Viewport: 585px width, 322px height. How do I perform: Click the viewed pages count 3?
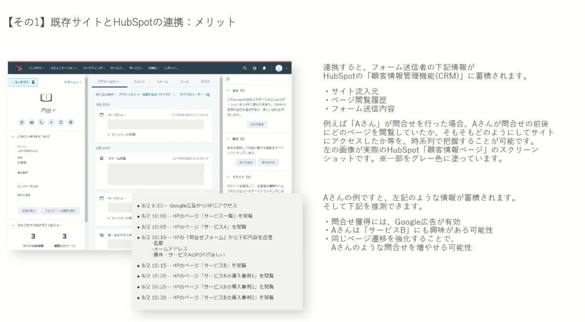[64, 236]
